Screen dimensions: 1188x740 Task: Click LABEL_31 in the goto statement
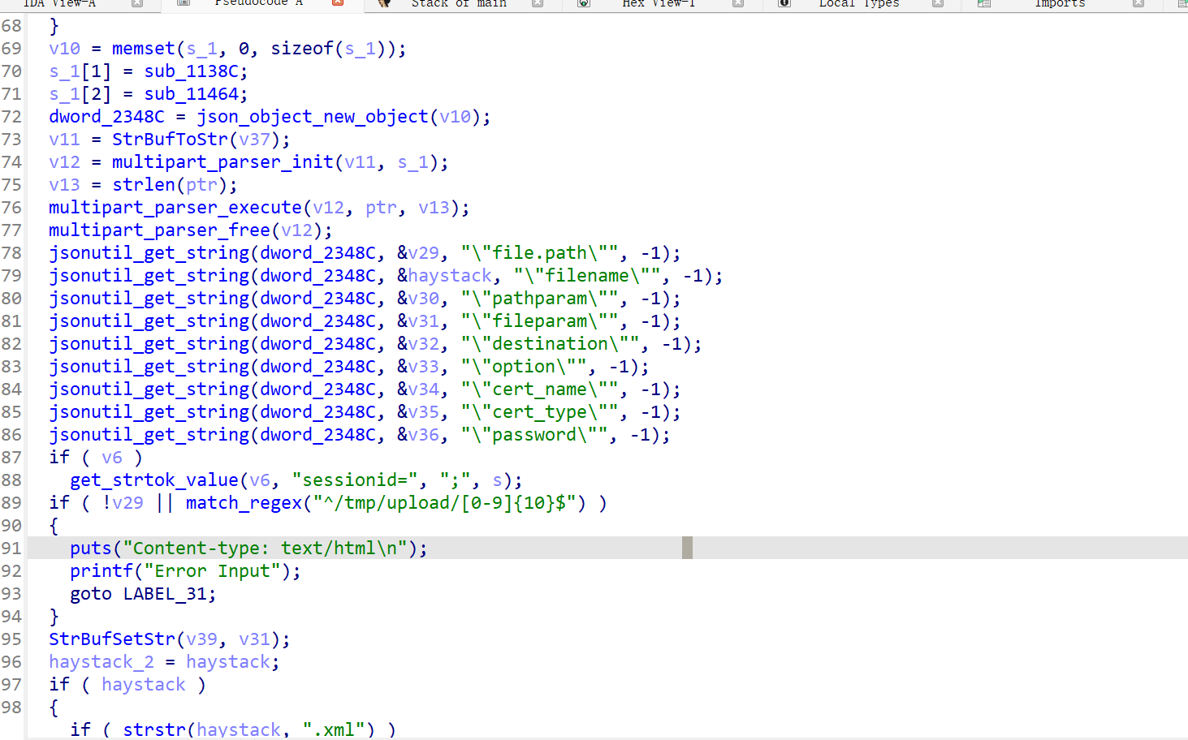click(165, 594)
